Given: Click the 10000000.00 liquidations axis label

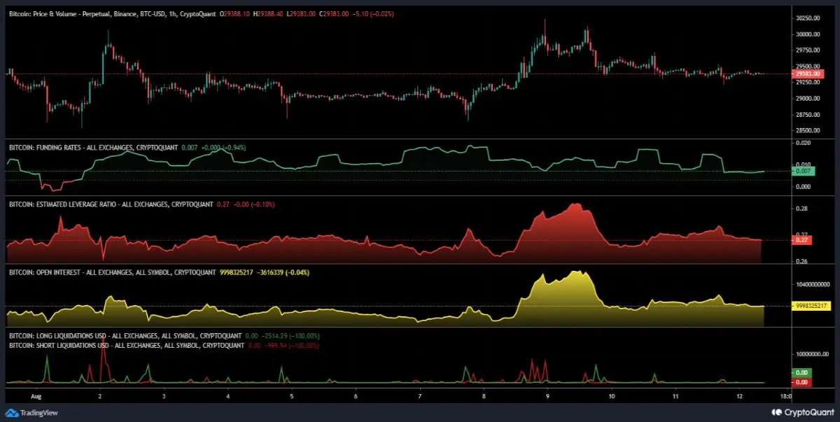Looking at the screenshot, I should point(812,354).
